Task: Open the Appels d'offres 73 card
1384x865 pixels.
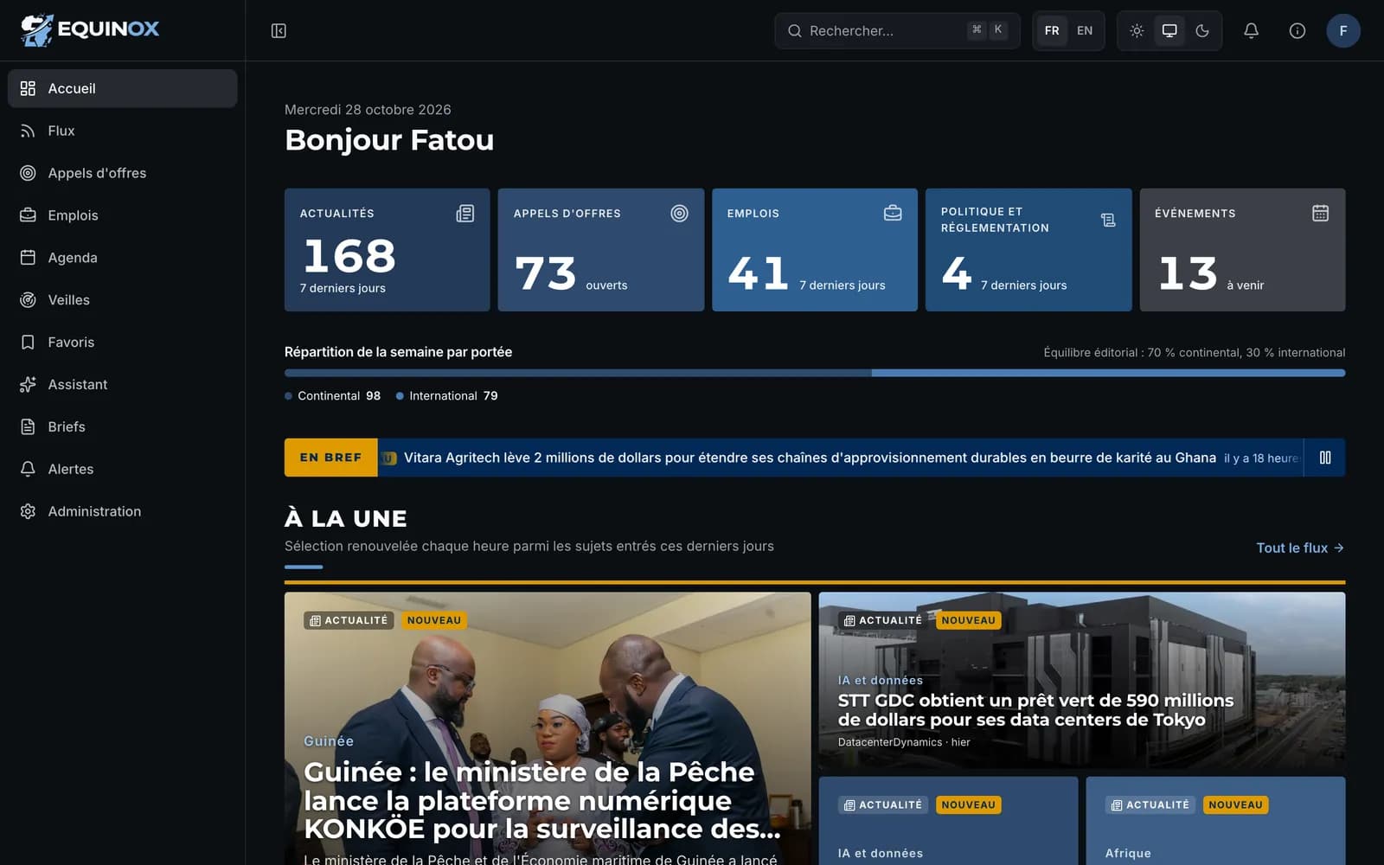Action: [x=601, y=250]
